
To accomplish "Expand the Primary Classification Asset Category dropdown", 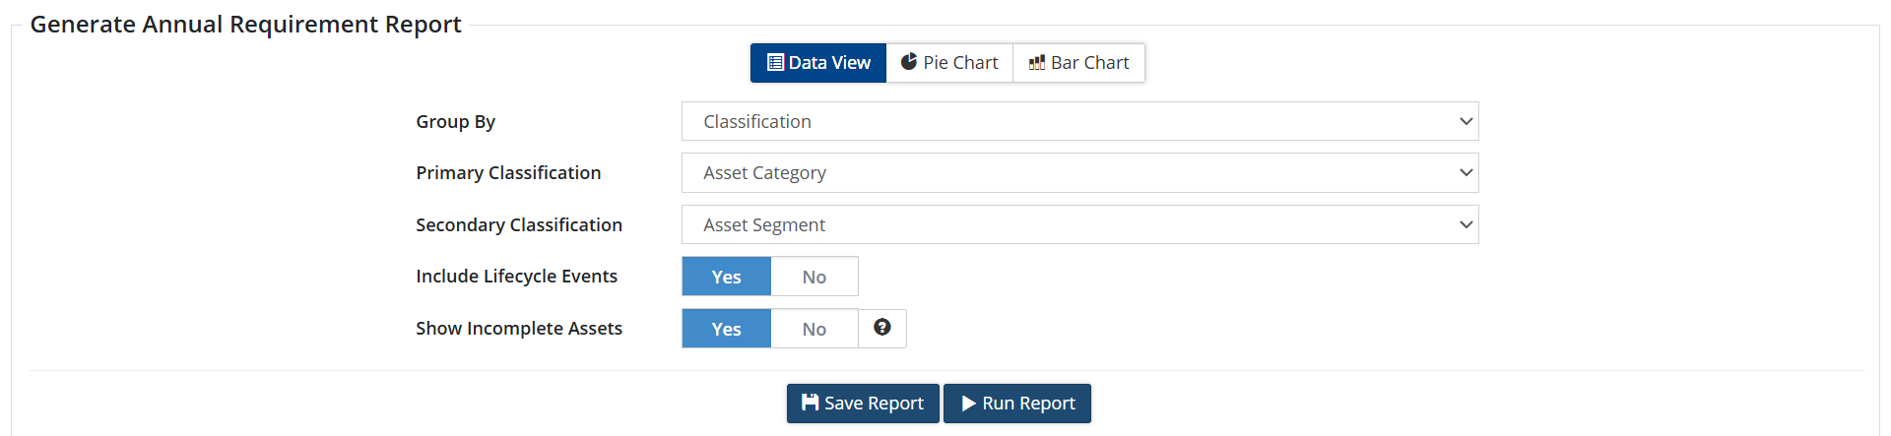I will pyautogui.click(x=1079, y=173).
